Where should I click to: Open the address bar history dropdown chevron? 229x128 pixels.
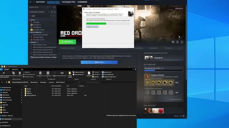75,82
